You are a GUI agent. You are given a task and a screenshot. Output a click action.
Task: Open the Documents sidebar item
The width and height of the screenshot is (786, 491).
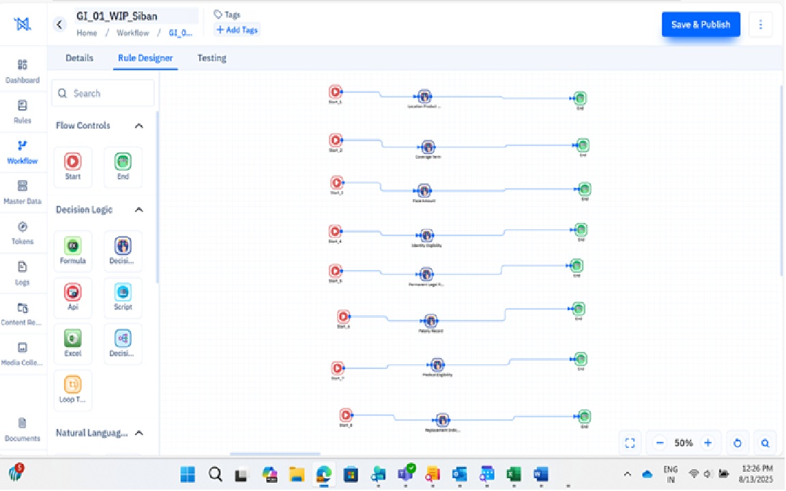tap(22, 430)
